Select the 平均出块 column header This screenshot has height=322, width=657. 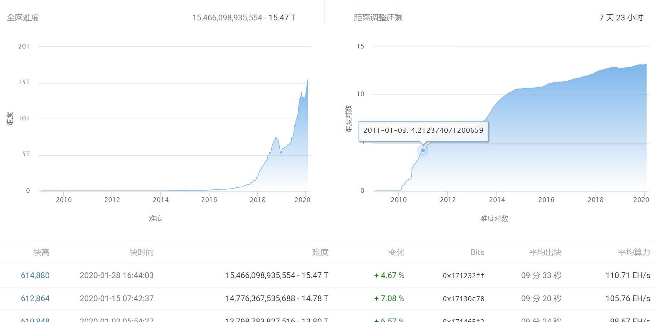click(545, 252)
